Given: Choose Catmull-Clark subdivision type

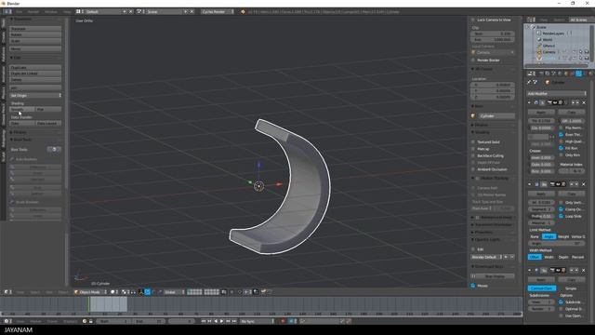Looking at the screenshot, I should [542, 288].
